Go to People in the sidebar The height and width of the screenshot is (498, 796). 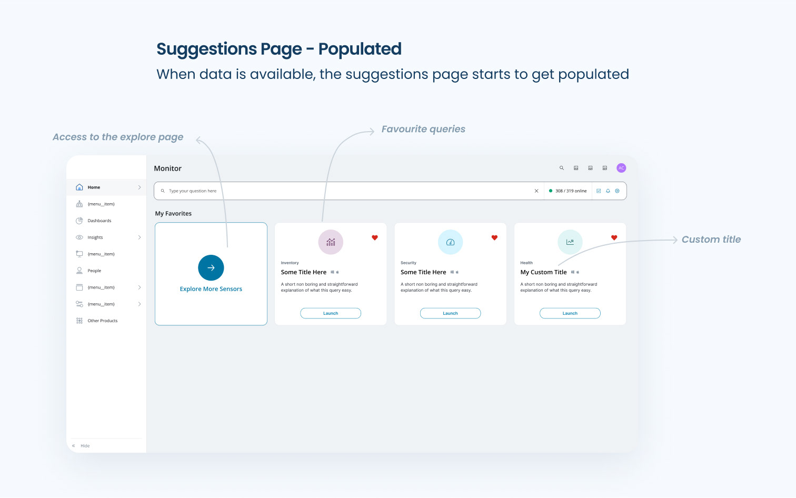[94, 271]
